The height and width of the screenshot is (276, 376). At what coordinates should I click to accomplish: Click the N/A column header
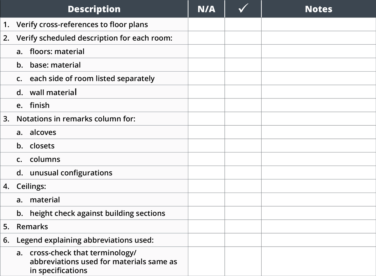pos(206,9)
